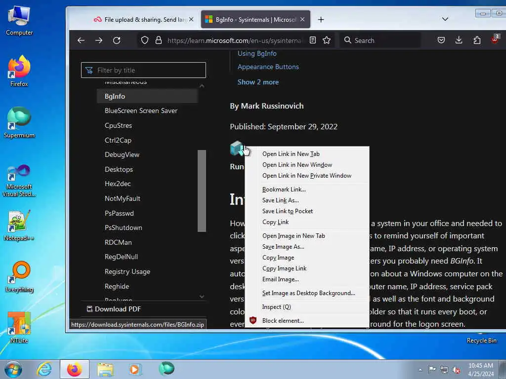Open the tracking protection shield icon
This screenshot has width=506, height=379.
[145, 40]
